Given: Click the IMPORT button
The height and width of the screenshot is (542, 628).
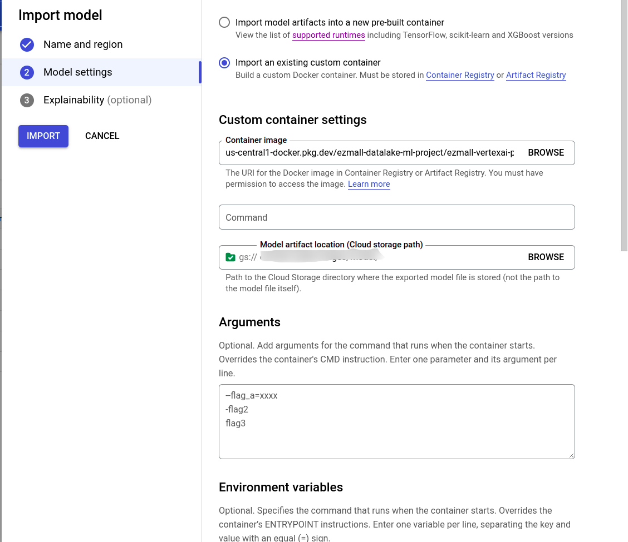Looking at the screenshot, I should (x=43, y=136).
